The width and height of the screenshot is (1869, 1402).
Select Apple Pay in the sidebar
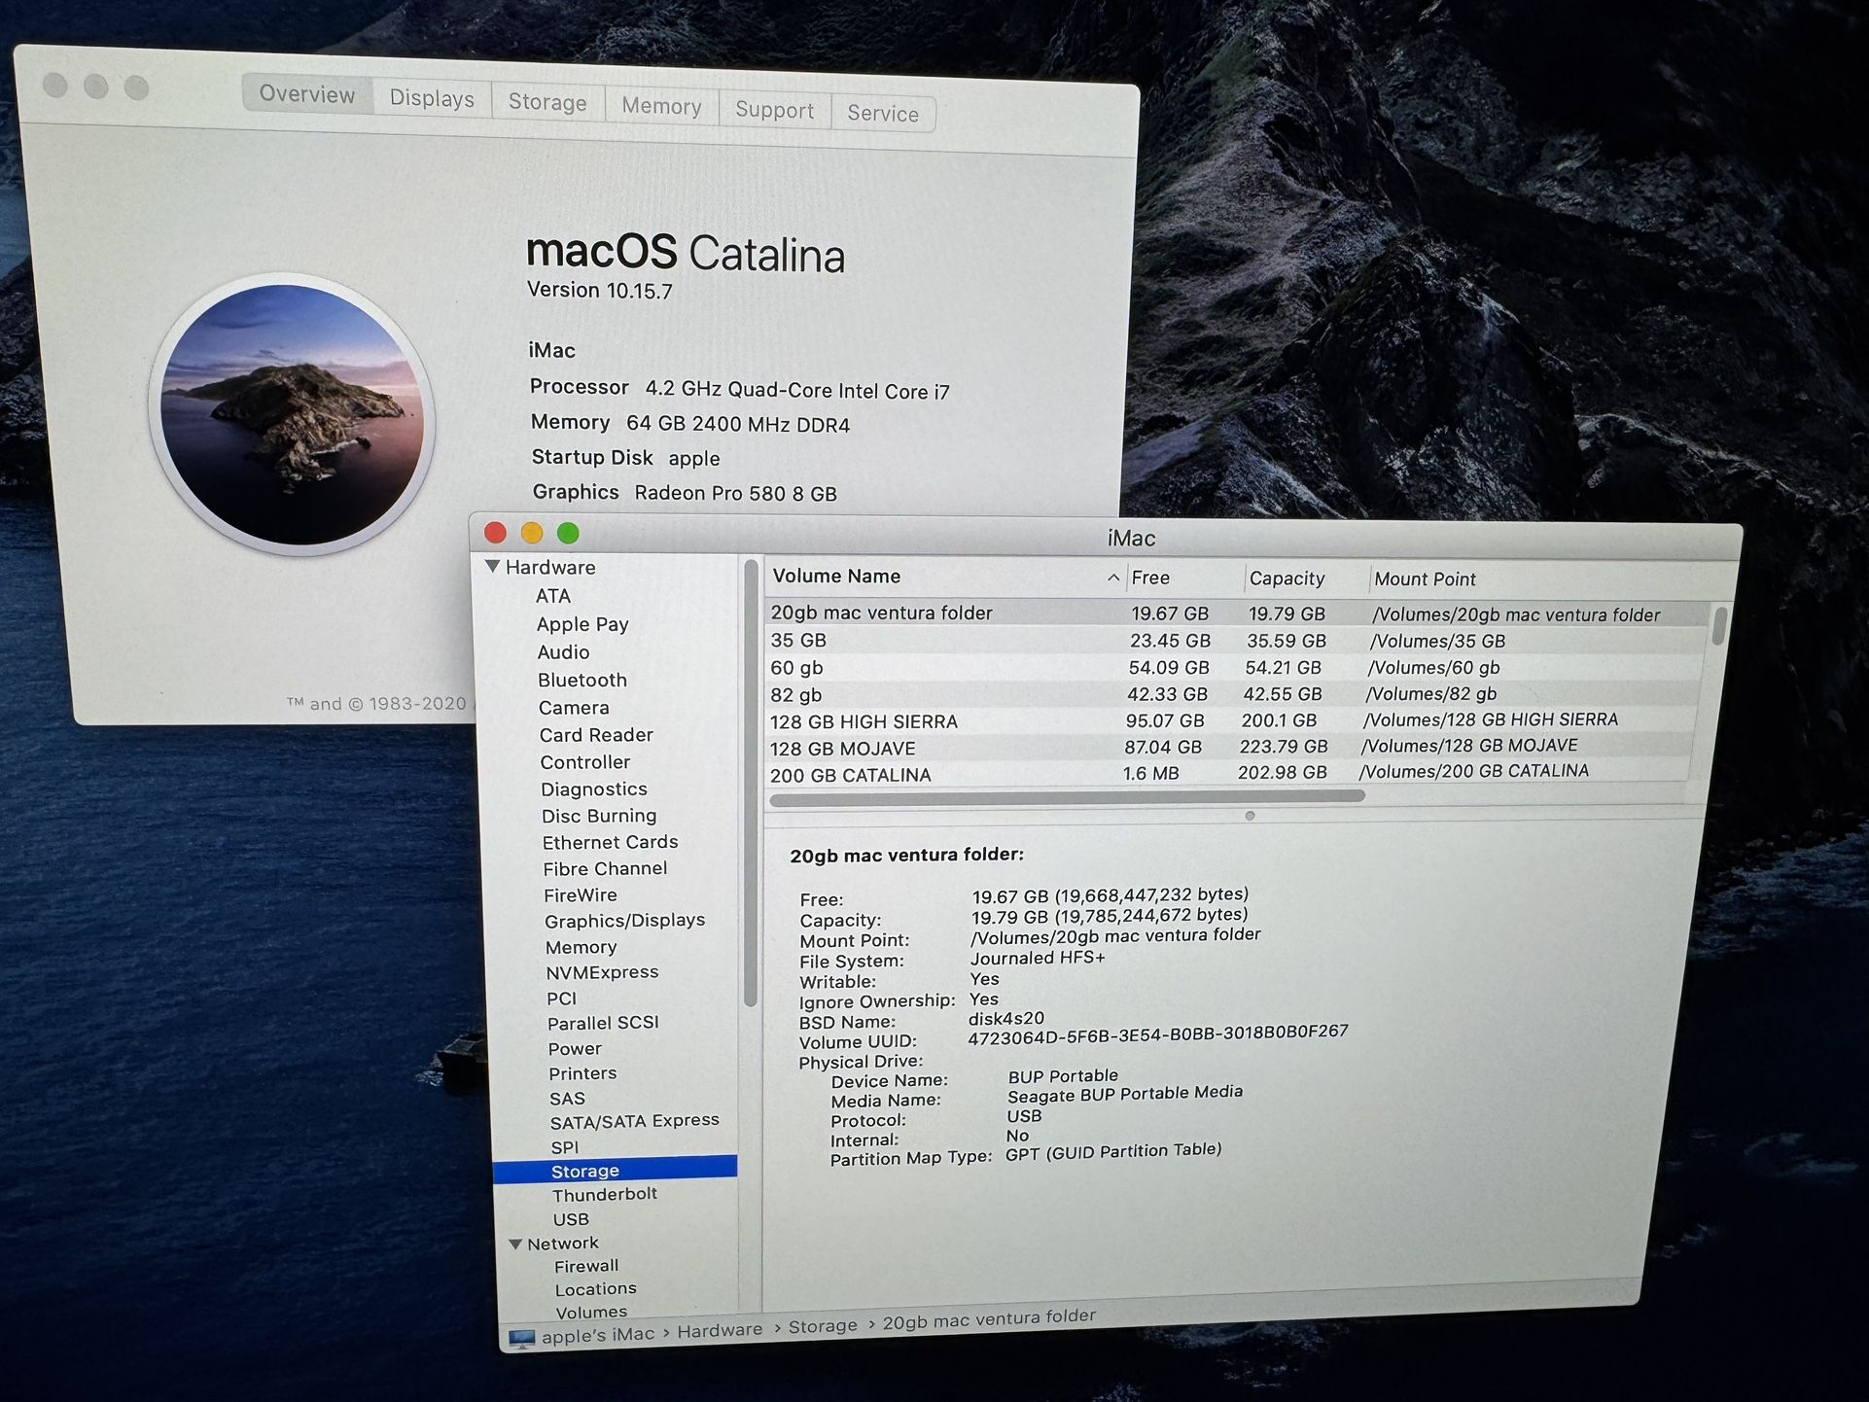582,624
